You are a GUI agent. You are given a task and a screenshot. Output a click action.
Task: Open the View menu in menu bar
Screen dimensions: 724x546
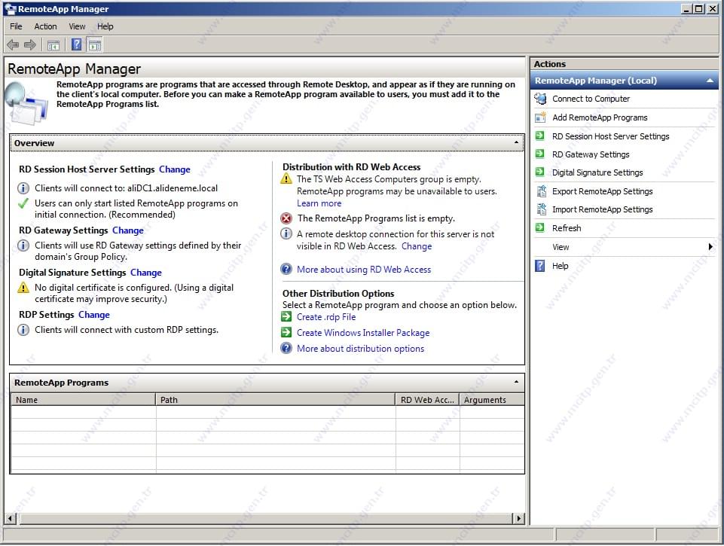[x=77, y=27]
